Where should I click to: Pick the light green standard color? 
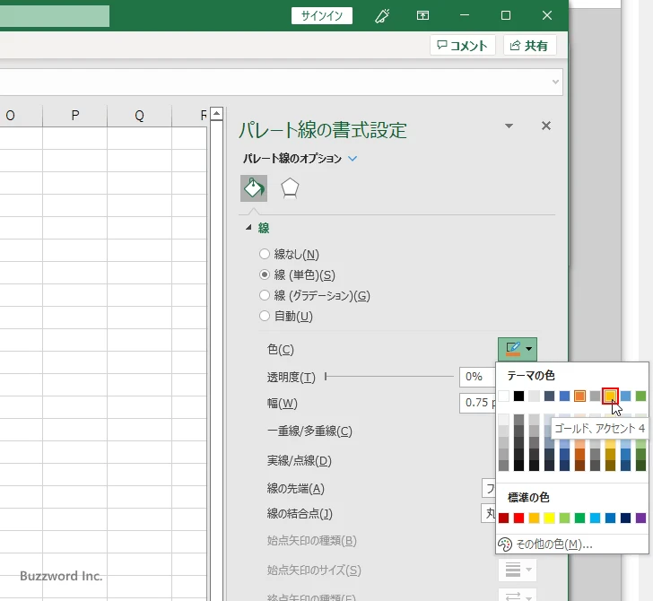[564, 518]
